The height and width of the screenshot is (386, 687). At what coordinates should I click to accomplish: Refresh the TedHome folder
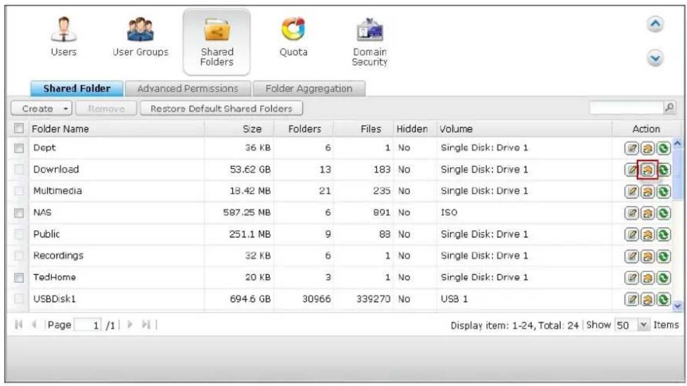(x=663, y=278)
